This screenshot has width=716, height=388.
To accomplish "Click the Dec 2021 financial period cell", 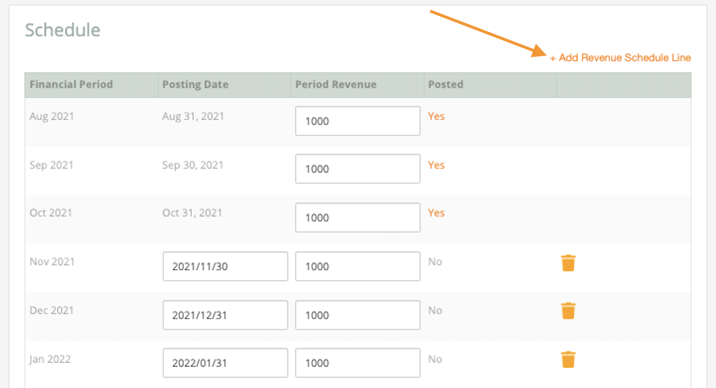I will pos(52,310).
